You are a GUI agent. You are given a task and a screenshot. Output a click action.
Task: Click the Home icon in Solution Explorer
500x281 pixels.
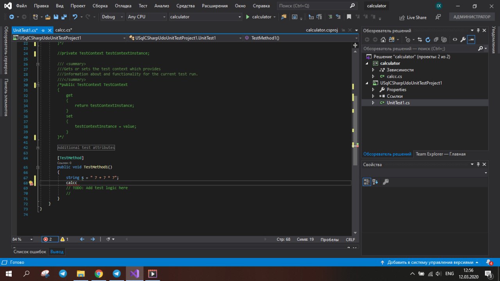[x=383, y=39]
